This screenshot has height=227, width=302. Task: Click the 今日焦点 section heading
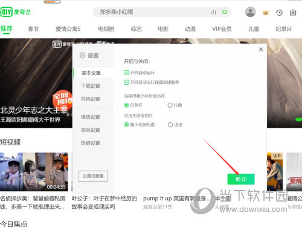point(13,224)
